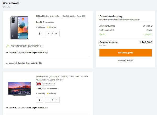Show Lieferkosten info tooltip icon

tap(113, 30)
